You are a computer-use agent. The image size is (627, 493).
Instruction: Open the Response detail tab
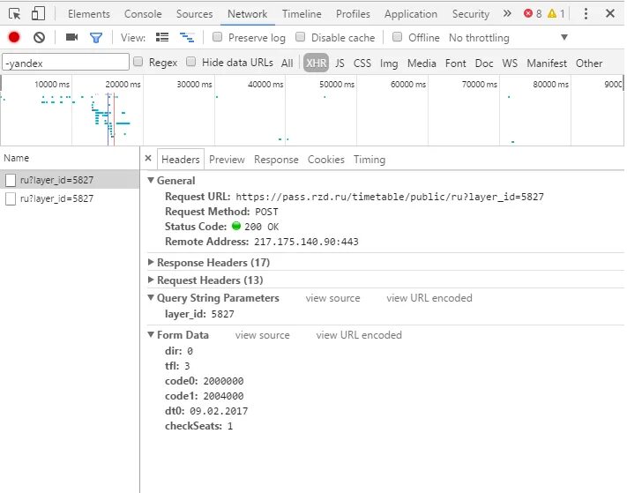pyautogui.click(x=276, y=160)
